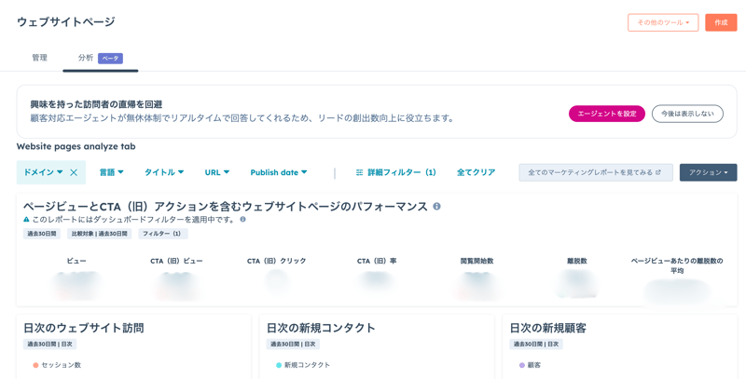Click info icon next to report title
Viewport: 746px width, 379px height.
[436, 206]
